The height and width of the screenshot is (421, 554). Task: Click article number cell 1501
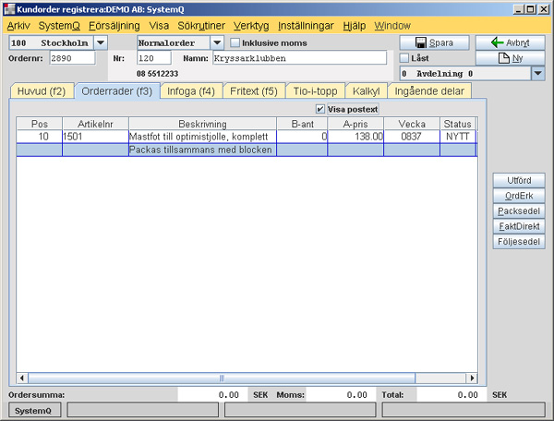(x=95, y=137)
